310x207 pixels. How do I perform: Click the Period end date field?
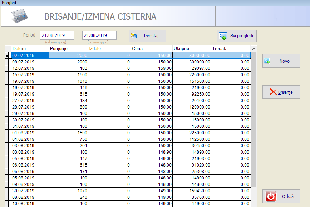(99, 35)
